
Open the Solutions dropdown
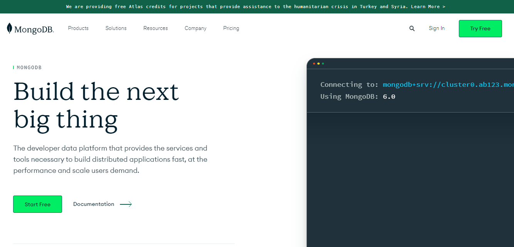pyautogui.click(x=116, y=28)
